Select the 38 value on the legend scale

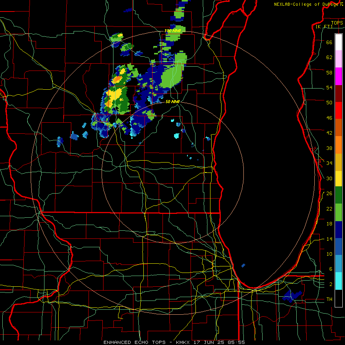(329, 148)
